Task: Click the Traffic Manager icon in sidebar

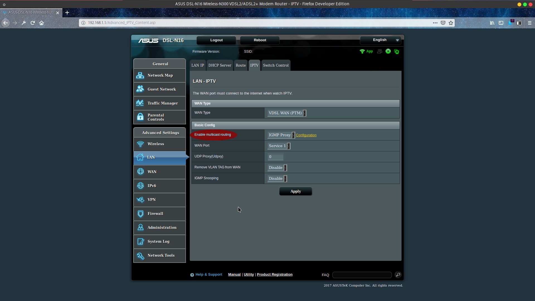Action: (140, 103)
